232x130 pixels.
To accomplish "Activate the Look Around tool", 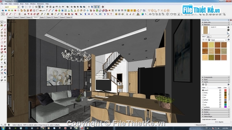I will point(5,77).
